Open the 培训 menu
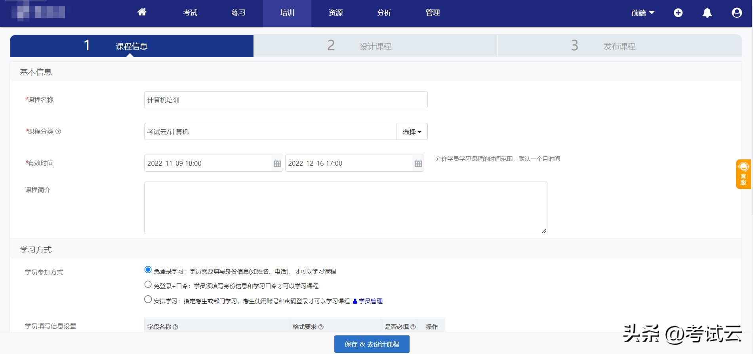Screen dimensions: 753x354 pos(287,13)
